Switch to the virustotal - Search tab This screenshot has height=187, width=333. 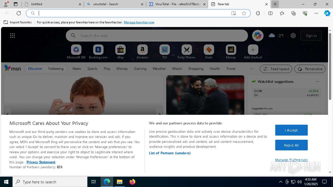click(115, 4)
